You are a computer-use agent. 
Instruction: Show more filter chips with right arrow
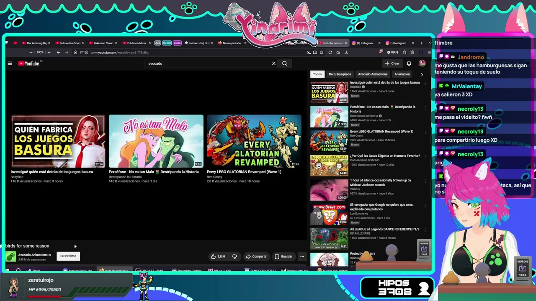click(x=422, y=74)
